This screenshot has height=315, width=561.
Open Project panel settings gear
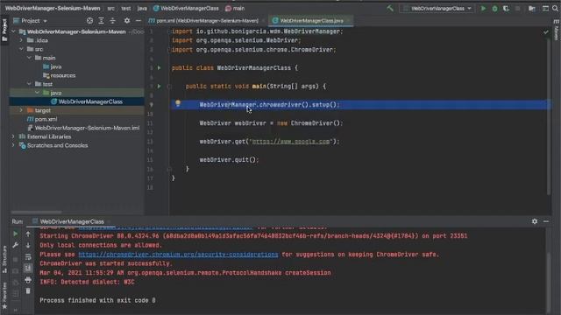(x=127, y=21)
